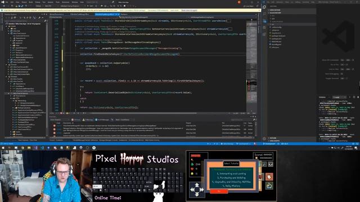Open the Extensions menu in Visual Studio
The width and height of the screenshot is (360, 202).
65,2
